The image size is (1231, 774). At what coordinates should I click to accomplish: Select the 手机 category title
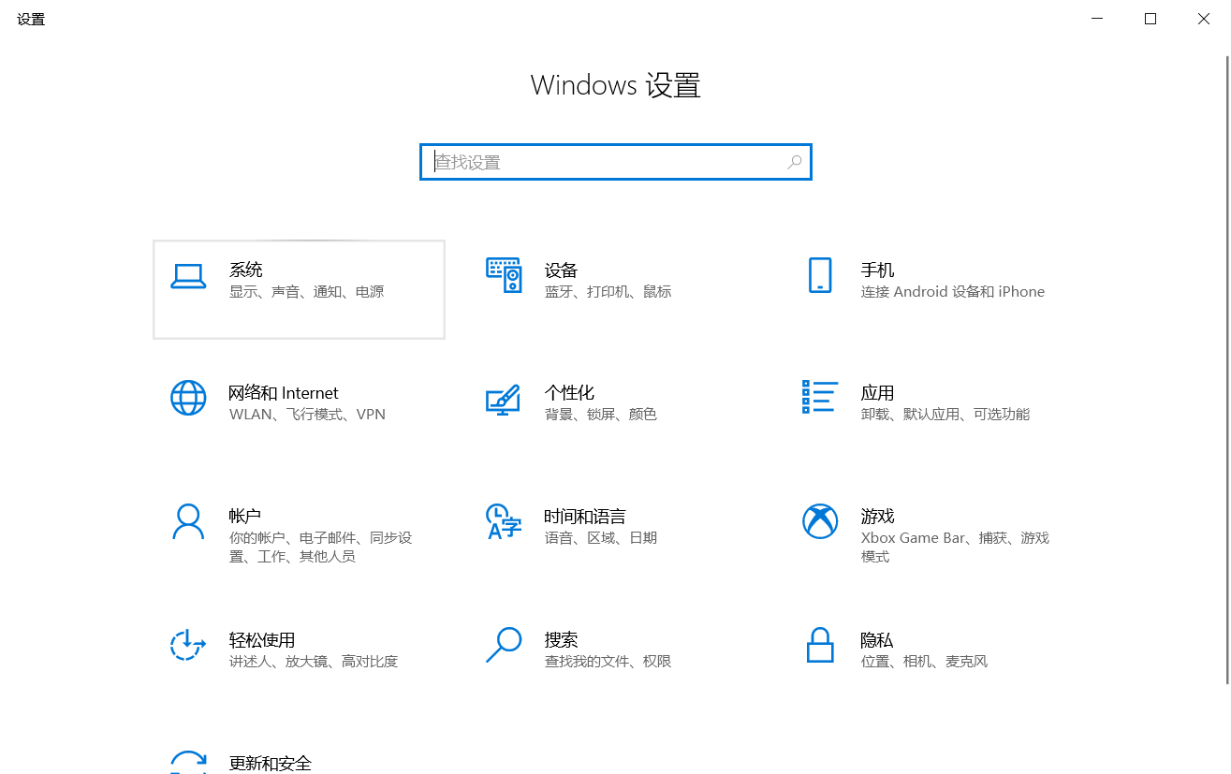[x=877, y=270]
